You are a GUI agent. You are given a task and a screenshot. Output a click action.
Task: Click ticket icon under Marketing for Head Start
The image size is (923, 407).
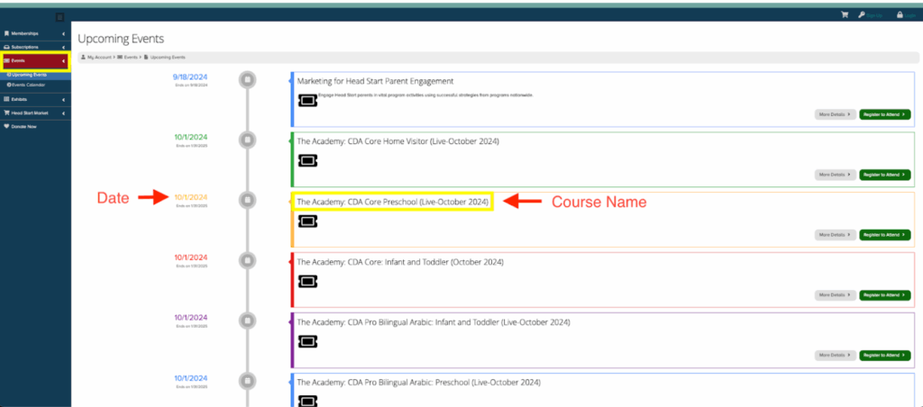[x=307, y=100]
